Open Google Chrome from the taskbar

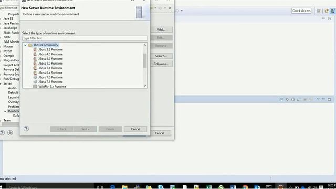(x=245, y=187)
